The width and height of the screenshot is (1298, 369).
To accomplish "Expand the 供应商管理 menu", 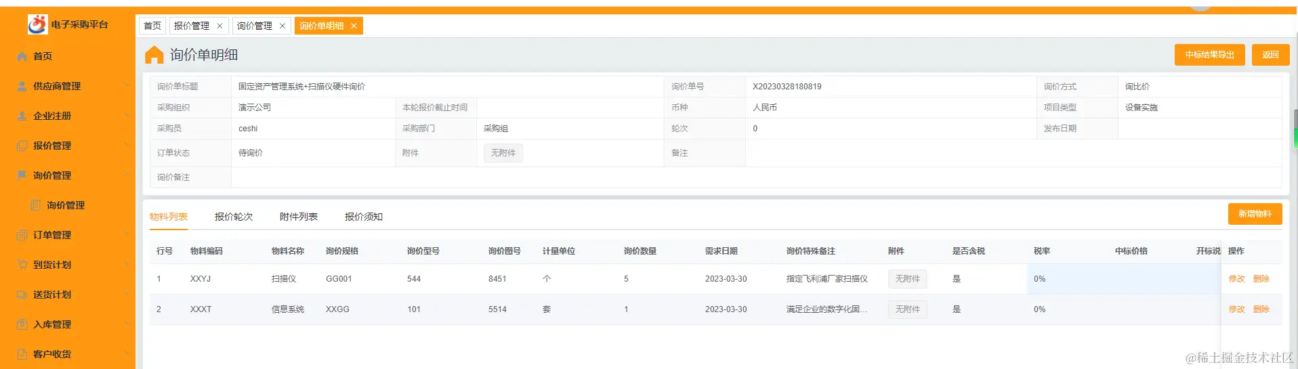I will pyautogui.click(x=127, y=85).
